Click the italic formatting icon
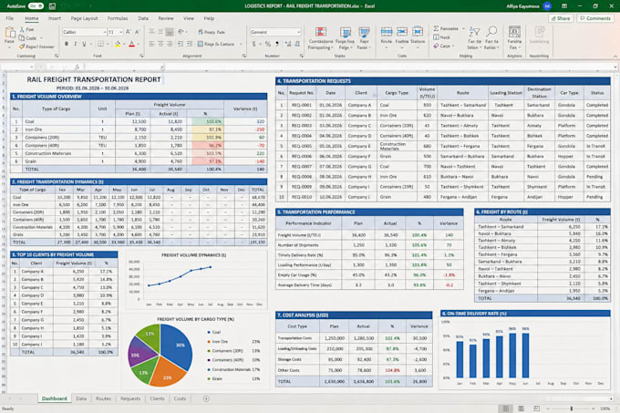The width and height of the screenshot is (620, 413). pyautogui.click(x=75, y=44)
